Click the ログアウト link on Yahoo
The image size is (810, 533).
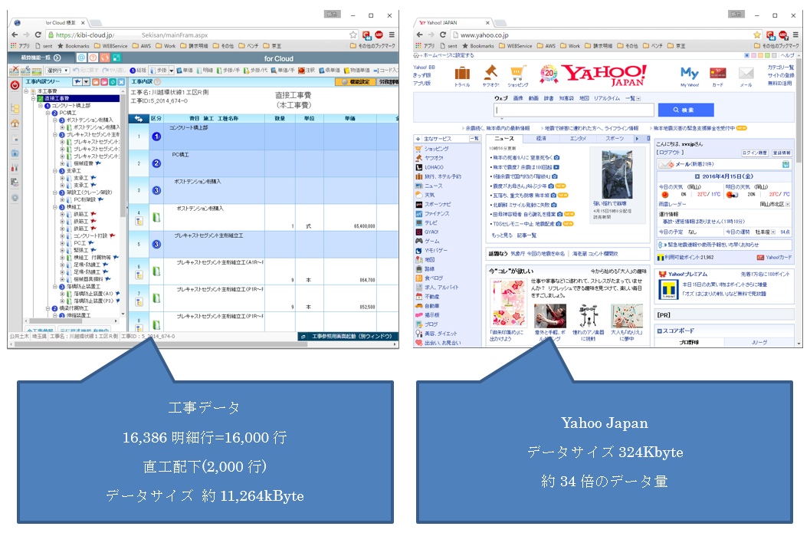tap(670, 153)
